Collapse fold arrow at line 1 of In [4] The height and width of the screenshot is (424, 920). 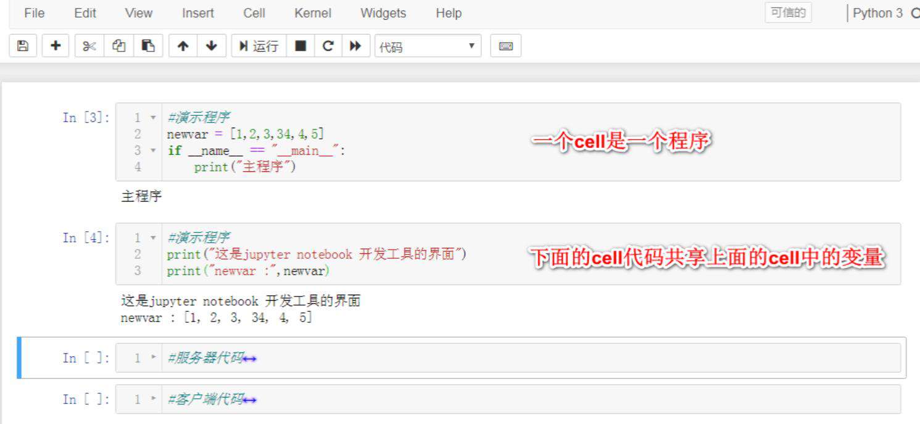[x=154, y=237]
